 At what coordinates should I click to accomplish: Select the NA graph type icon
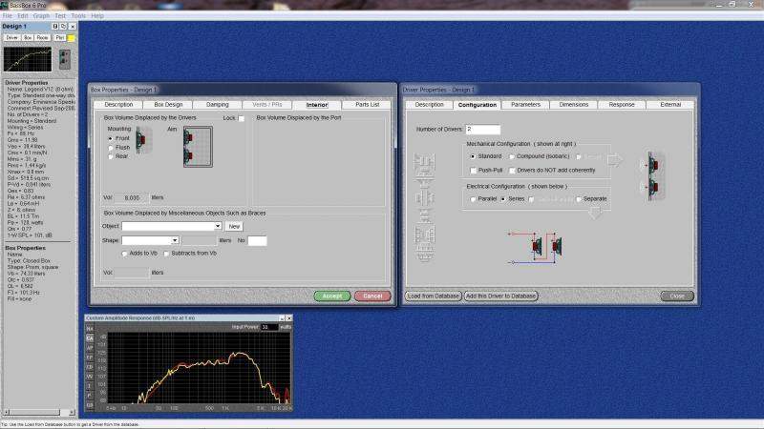91,328
